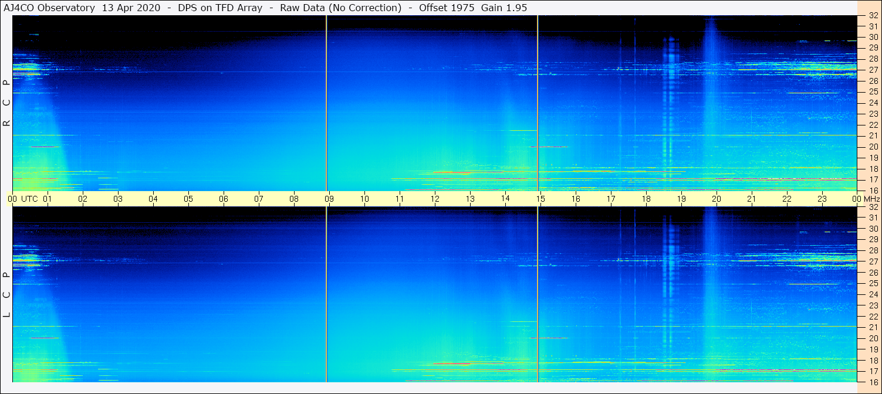Click the Raw Data (No Correction) text
The image size is (882, 394).
341,8
